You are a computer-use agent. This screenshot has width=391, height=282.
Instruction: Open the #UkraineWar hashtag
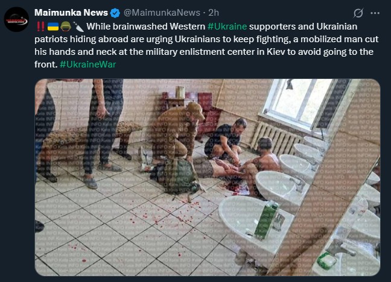pos(87,64)
